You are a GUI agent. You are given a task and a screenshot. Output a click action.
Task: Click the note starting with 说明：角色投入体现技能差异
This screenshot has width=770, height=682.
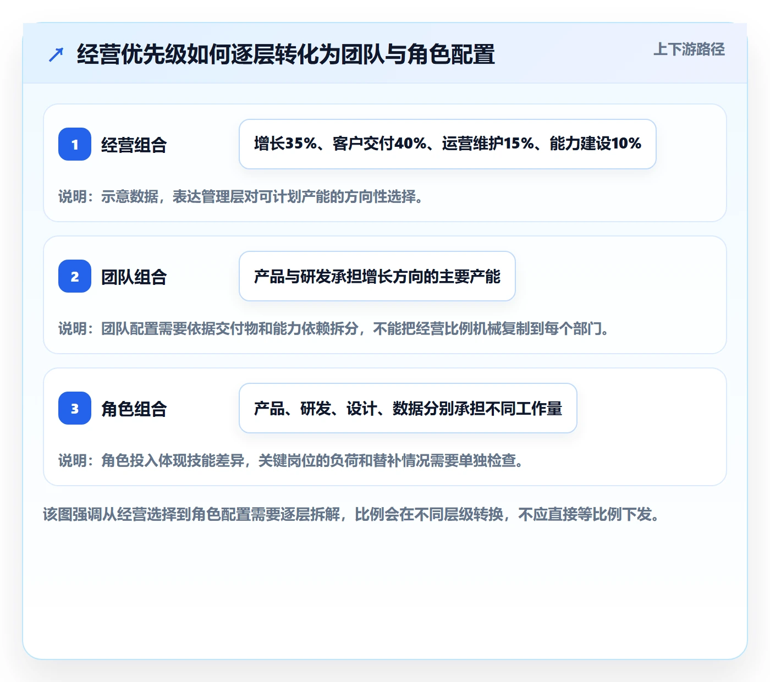click(291, 460)
